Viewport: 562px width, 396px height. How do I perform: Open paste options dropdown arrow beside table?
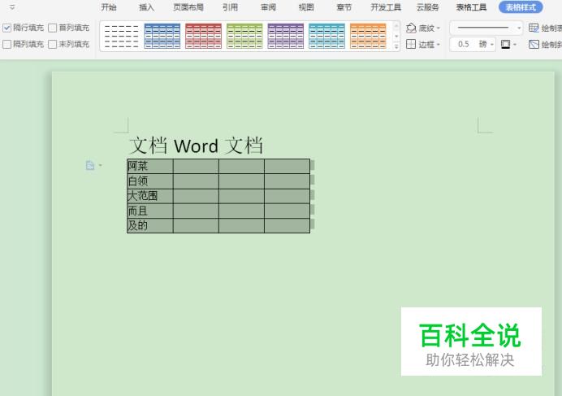point(101,166)
